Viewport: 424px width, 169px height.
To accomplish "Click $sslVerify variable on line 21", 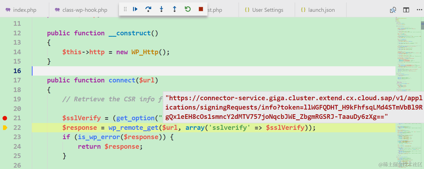I will (82, 118).
